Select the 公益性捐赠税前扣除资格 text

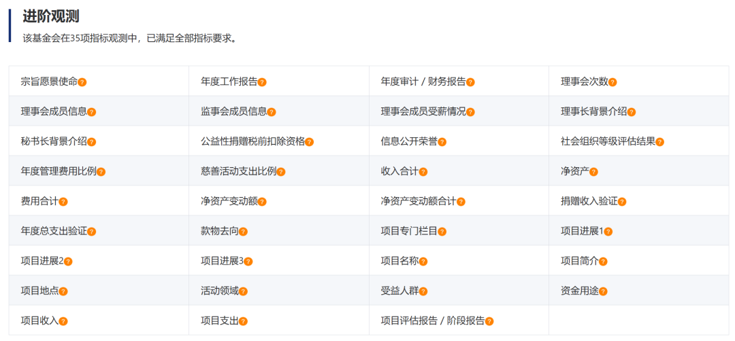pyautogui.click(x=252, y=142)
